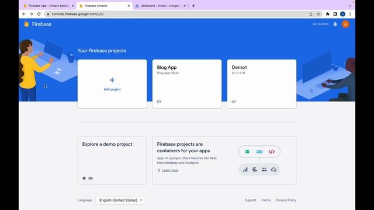
Task: Click Android icon in Explore demo project card
Action: (x=84, y=178)
